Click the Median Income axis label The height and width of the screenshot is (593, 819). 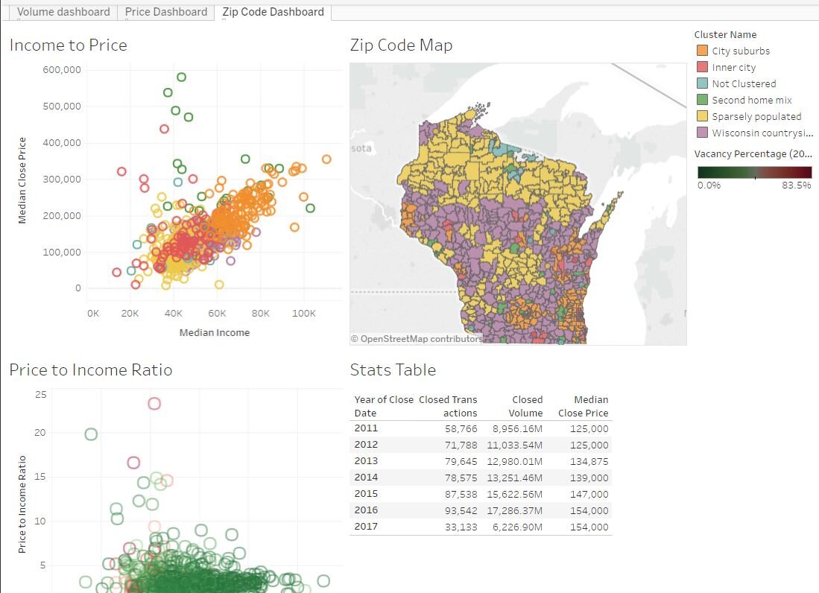pos(214,332)
